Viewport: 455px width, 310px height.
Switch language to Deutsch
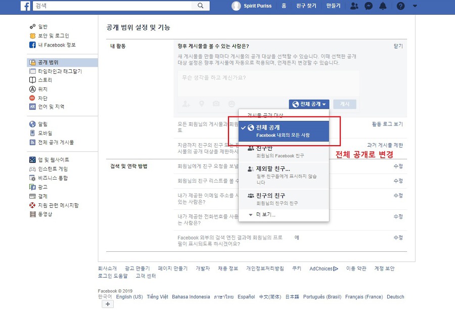395,297
